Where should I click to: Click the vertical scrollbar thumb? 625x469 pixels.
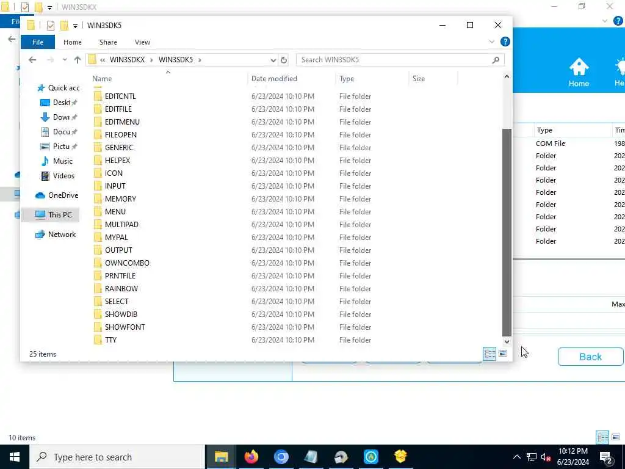(507, 233)
